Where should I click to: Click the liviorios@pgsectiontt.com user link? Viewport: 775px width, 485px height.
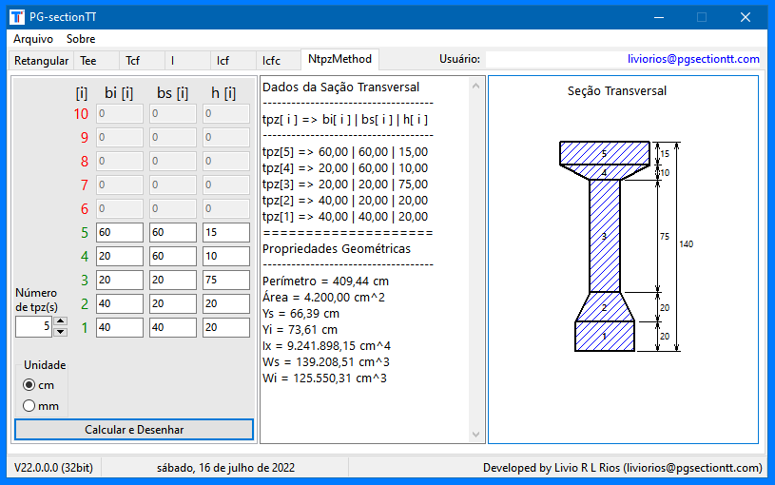click(x=693, y=59)
